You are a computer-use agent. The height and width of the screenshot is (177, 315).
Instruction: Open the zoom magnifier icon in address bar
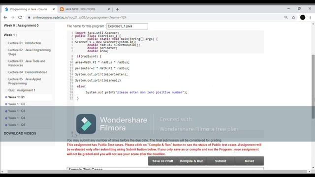[286, 18]
